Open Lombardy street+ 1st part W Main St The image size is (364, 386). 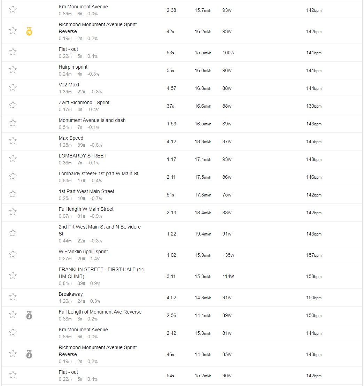point(99,173)
